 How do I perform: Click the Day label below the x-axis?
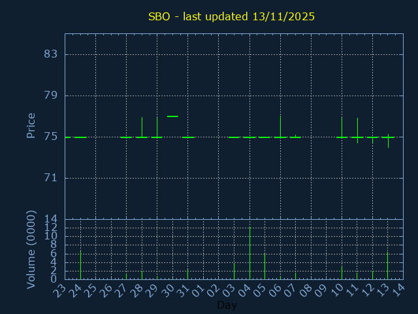point(227,305)
